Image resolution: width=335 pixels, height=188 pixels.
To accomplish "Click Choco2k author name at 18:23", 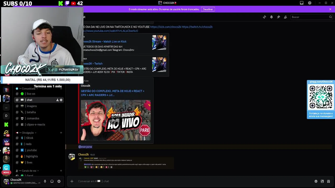I will click(83, 155).
